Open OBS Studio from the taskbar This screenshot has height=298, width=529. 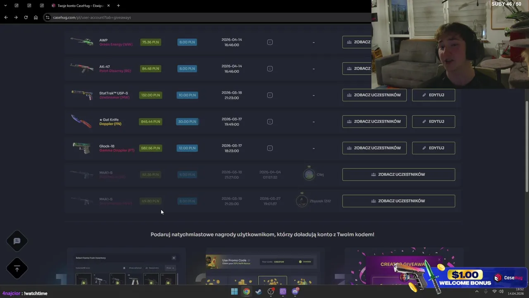click(x=271, y=291)
